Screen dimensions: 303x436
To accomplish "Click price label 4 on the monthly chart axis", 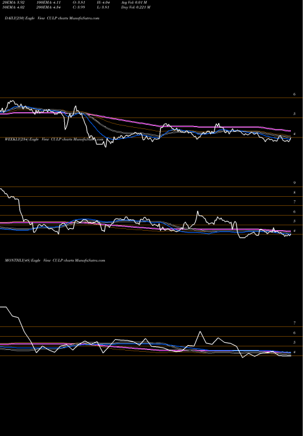I will click(x=295, y=352).
